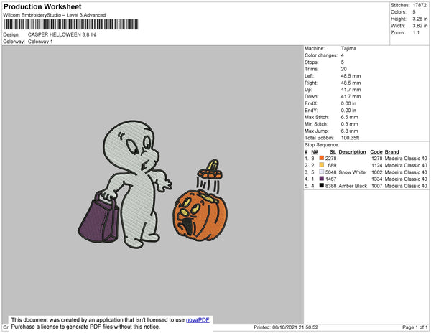Click the Left value '48.5 mm'

tap(351, 76)
